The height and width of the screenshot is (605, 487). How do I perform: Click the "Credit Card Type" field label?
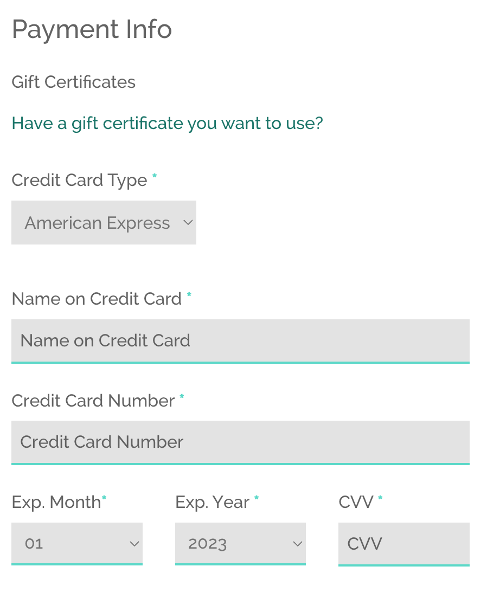tap(79, 180)
